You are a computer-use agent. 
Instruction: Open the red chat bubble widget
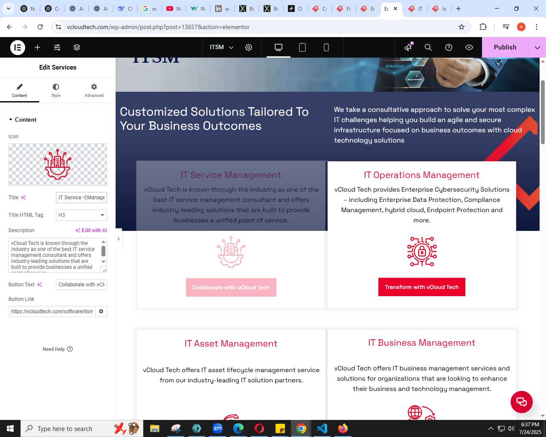[522, 402]
